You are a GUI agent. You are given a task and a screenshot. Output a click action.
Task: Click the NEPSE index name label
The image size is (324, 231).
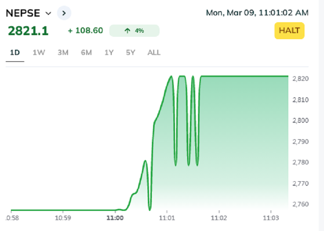(23, 13)
